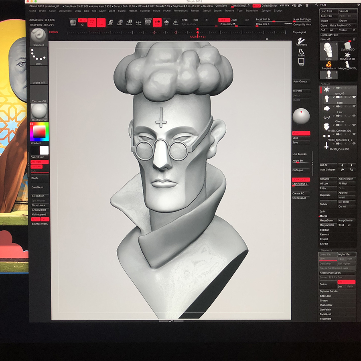Activate Edit mode button in toolbar
361x361 pixels.
click(91, 22)
